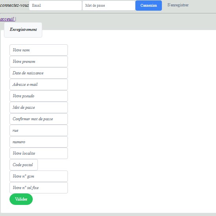The width and height of the screenshot is (216, 216).
Task: Click the Adresse e-mail field
Action: tap(39, 85)
